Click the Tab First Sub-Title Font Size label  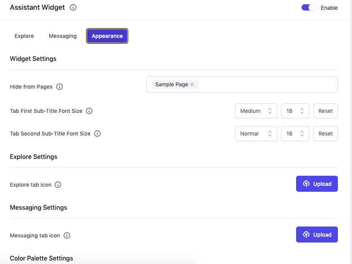[x=46, y=111]
